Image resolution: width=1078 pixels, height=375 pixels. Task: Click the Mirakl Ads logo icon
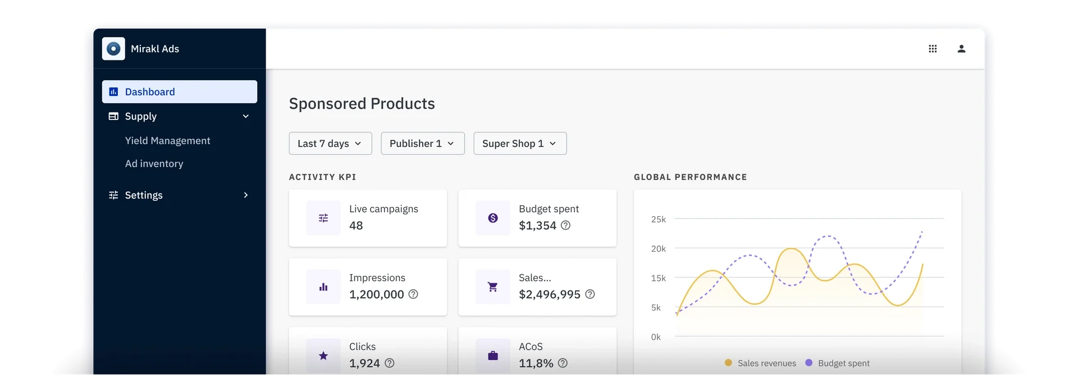coord(113,49)
